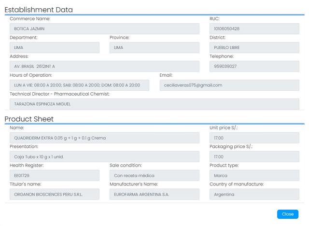Click the Technical Director - Pharmaceutical Chemist label
The height and width of the screenshot is (226, 309).
[x=59, y=94]
